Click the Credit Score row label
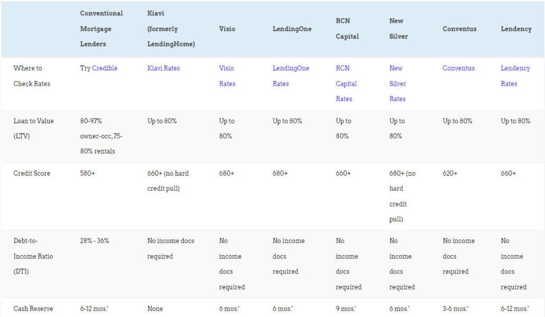The width and height of the screenshot is (545, 317). 32,174
